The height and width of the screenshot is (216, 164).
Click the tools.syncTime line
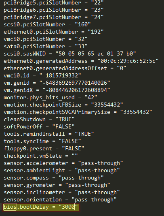point(42,141)
